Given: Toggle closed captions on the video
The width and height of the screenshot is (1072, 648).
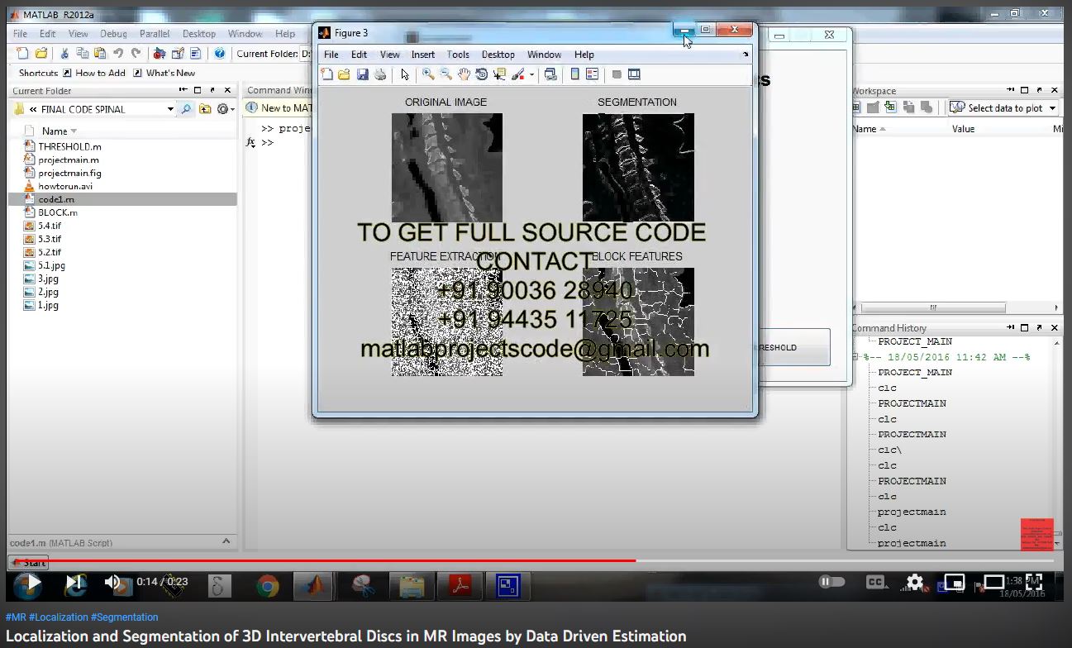Looking at the screenshot, I should [x=875, y=582].
